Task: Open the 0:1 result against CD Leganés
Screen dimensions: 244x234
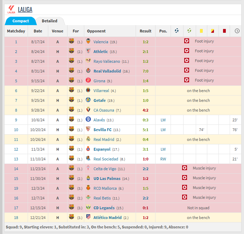Action: [145, 208]
